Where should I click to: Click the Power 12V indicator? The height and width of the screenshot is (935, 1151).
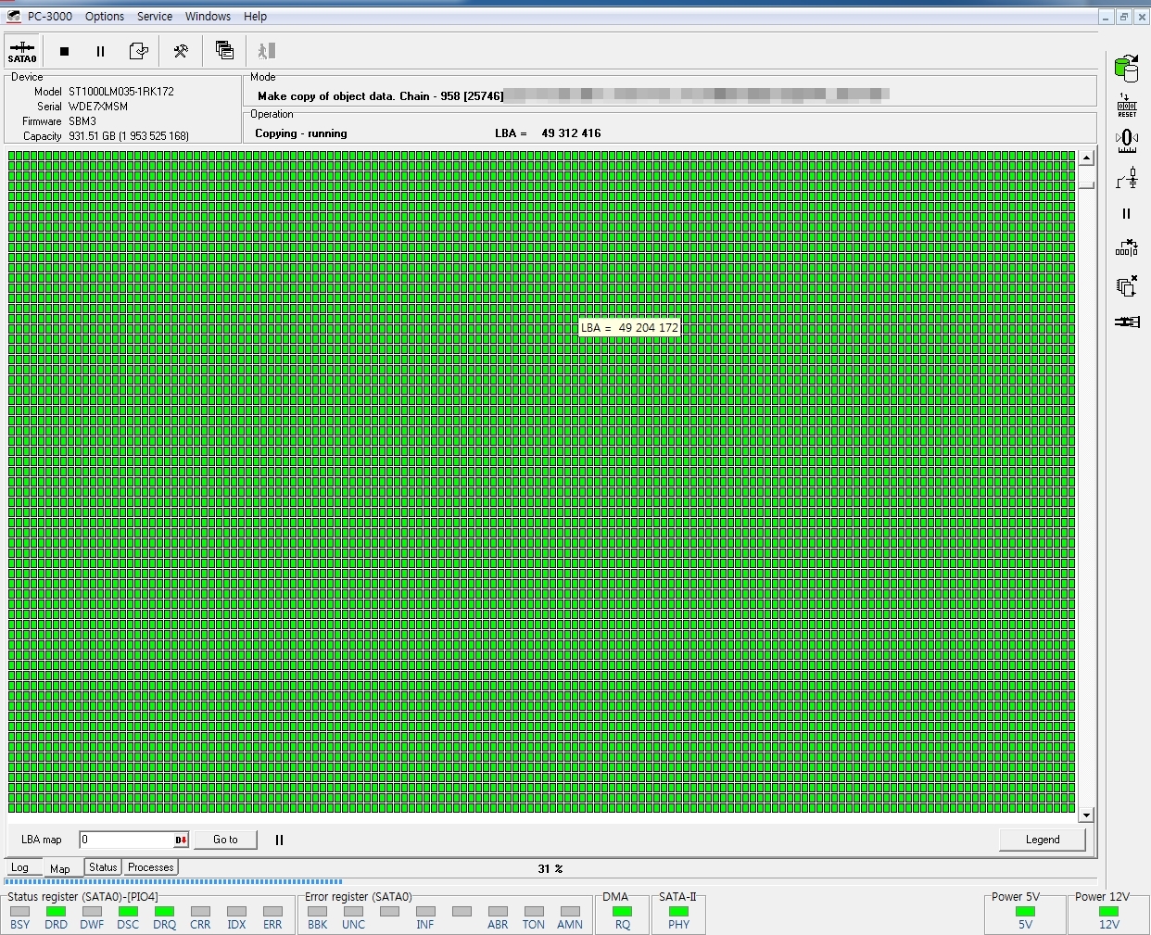click(x=1109, y=912)
